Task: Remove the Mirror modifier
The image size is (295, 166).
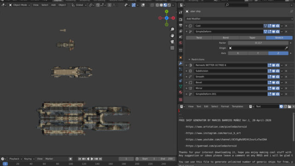Action: click(286, 88)
